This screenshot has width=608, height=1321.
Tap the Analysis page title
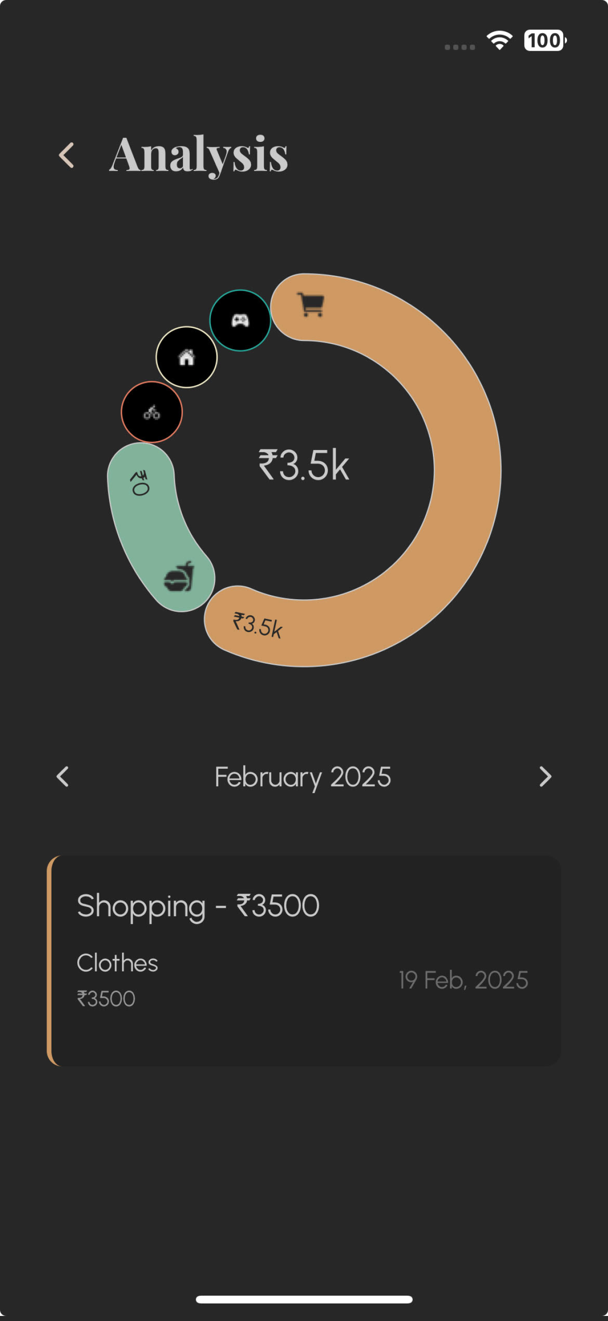199,154
